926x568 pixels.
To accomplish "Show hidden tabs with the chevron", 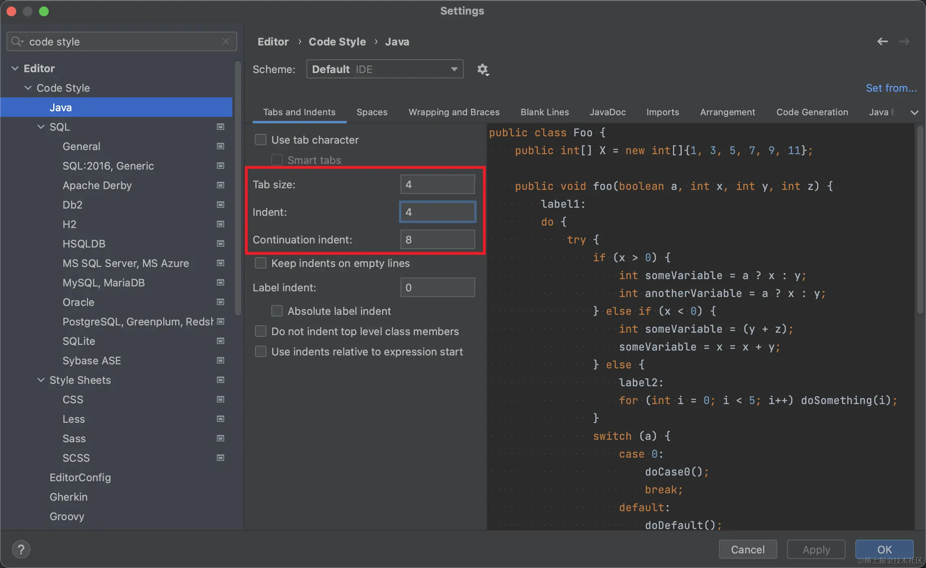I will (x=915, y=112).
